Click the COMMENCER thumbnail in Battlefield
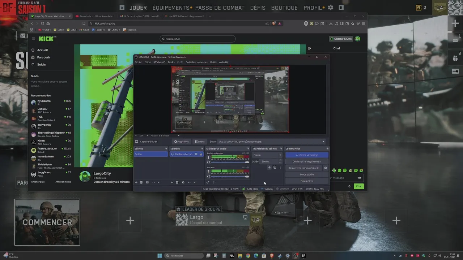Image resolution: width=463 pixels, height=260 pixels. coord(47,222)
